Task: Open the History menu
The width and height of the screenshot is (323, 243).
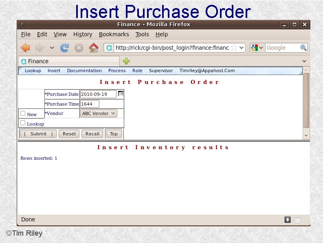Action: pos(83,34)
